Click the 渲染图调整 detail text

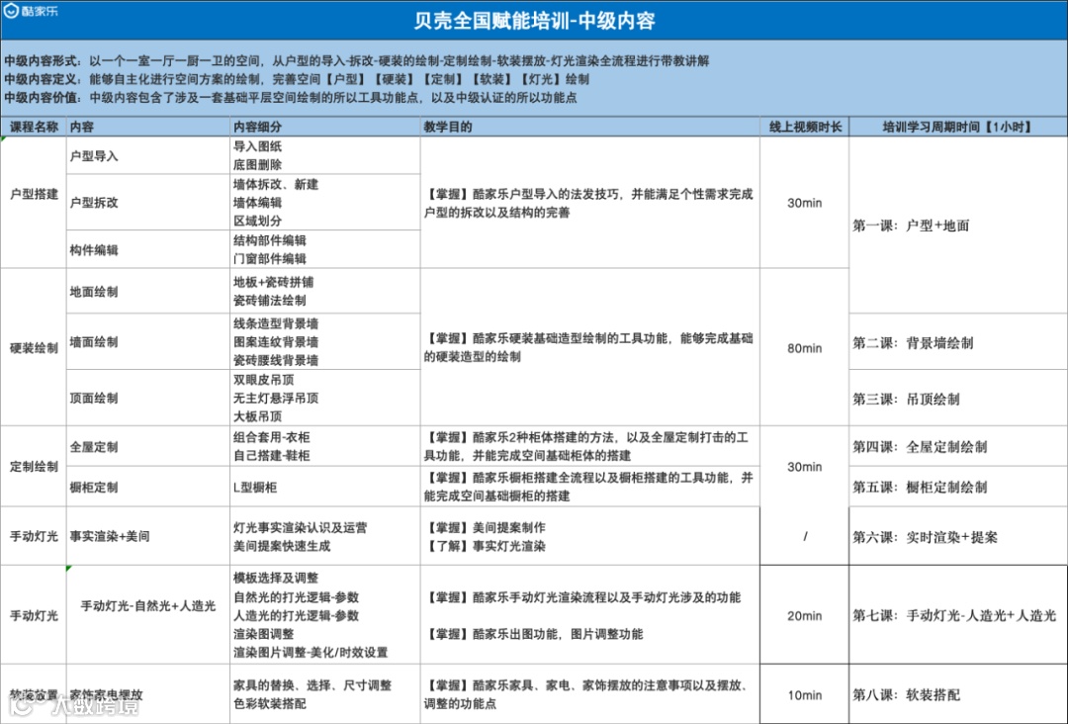[264, 633]
